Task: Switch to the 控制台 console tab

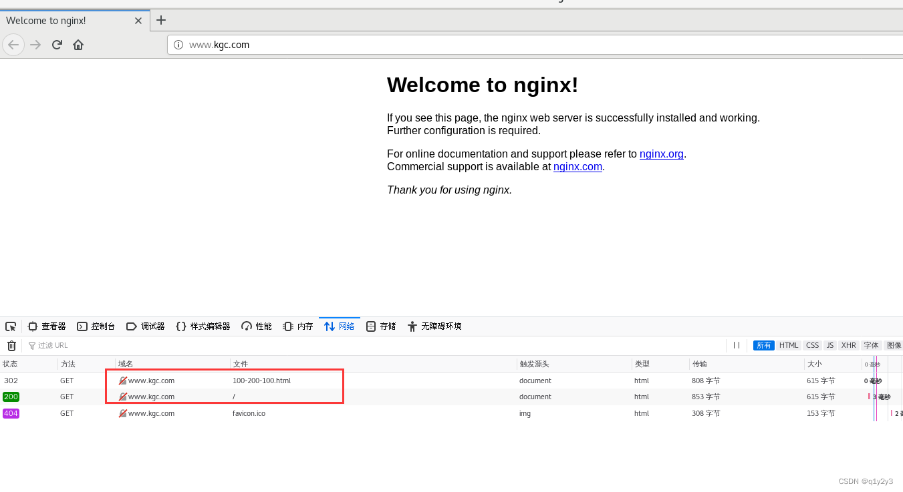Action: (x=96, y=326)
